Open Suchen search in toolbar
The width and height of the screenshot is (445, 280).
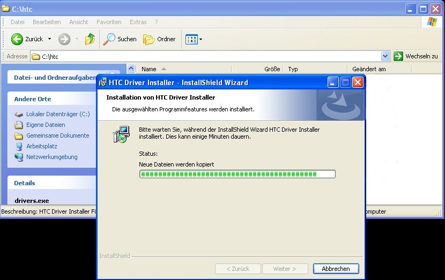pos(120,39)
